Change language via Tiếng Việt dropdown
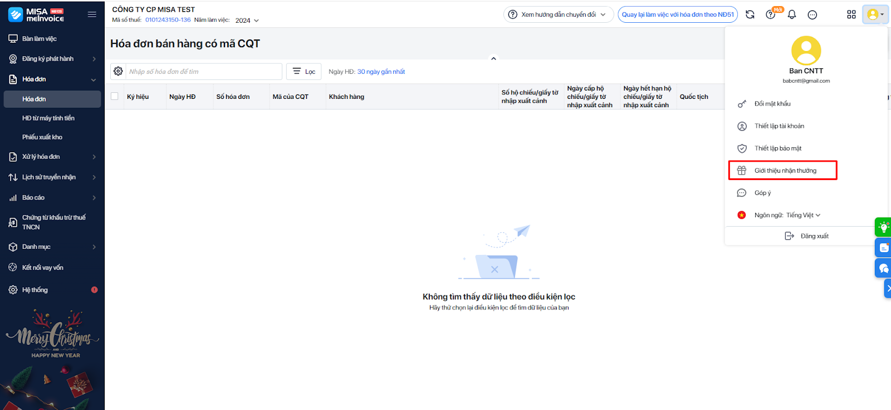The width and height of the screenshot is (891, 410). pos(802,215)
